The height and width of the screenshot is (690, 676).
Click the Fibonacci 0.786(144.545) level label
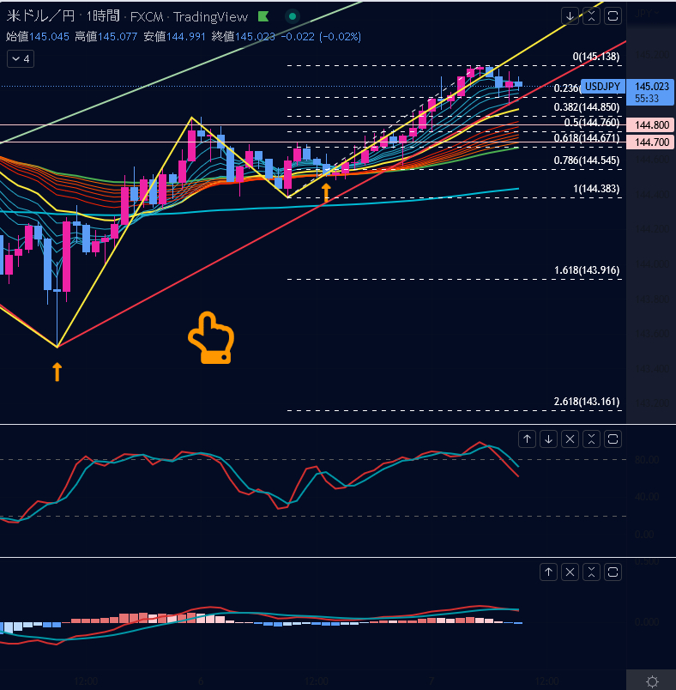pyautogui.click(x=587, y=160)
